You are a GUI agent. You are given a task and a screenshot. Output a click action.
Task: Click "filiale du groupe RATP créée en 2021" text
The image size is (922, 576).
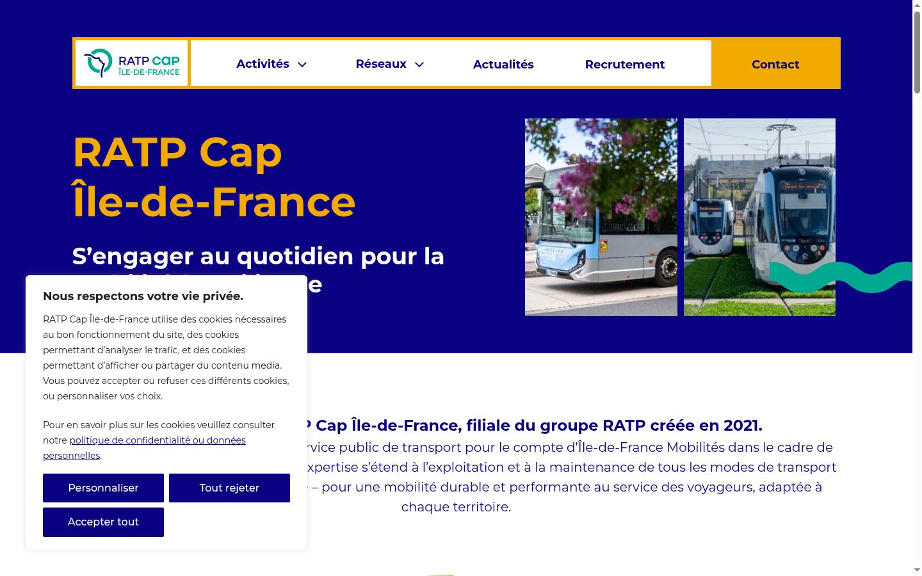point(613,425)
